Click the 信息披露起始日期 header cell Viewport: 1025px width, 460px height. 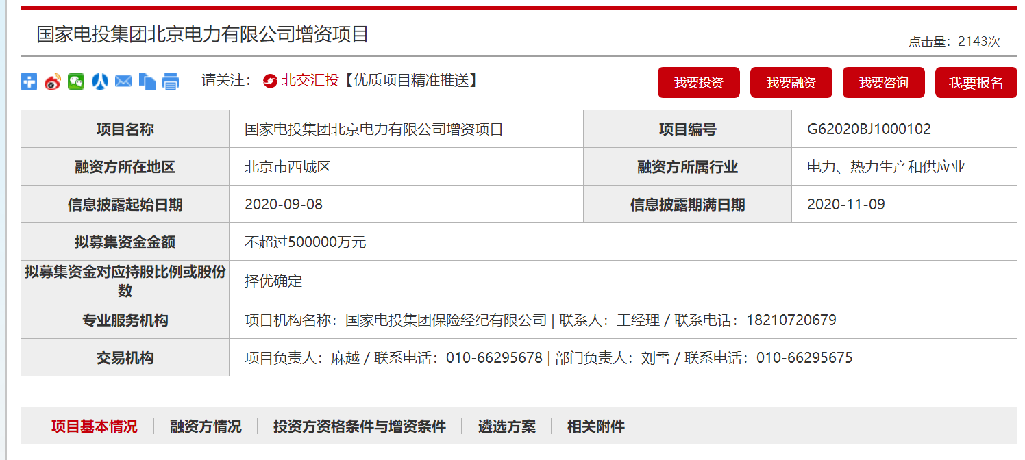[x=125, y=204]
